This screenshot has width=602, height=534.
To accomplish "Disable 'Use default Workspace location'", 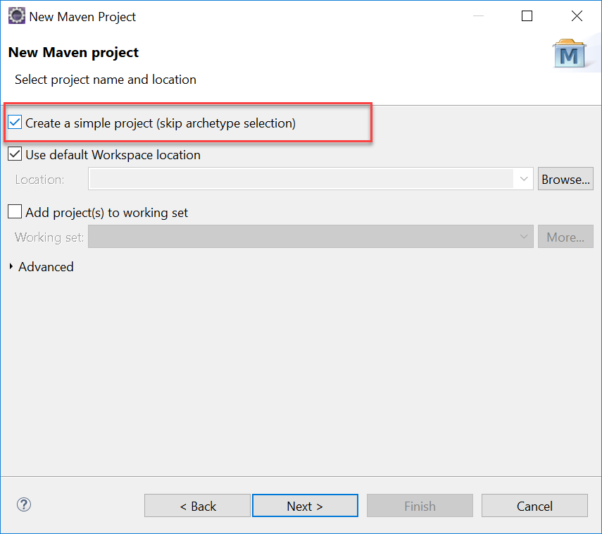I will [14, 154].
